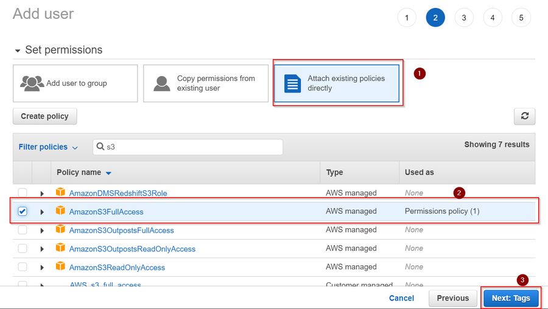Click the Create policy button
Screen dimensions: 548x309
[44, 116]
